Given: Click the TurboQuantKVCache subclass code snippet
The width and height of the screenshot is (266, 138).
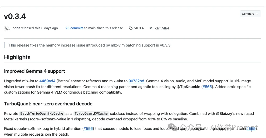Looking at the screenshot, I should (x=91, y=114).
